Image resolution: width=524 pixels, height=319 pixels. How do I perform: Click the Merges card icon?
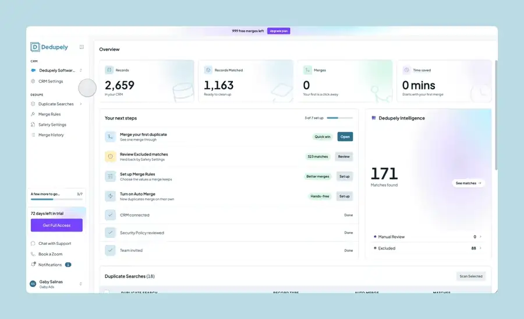click(307, 70)
